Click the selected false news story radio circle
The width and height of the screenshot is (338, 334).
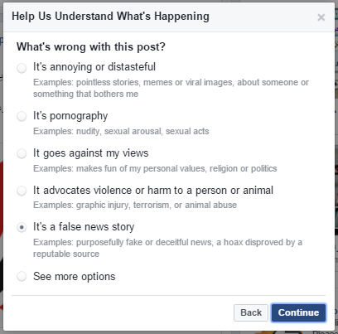point(22,227)
